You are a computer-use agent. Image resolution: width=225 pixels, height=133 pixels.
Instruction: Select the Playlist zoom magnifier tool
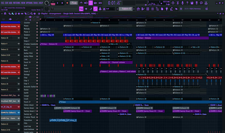pyautogui.click(x=31, y=14)
